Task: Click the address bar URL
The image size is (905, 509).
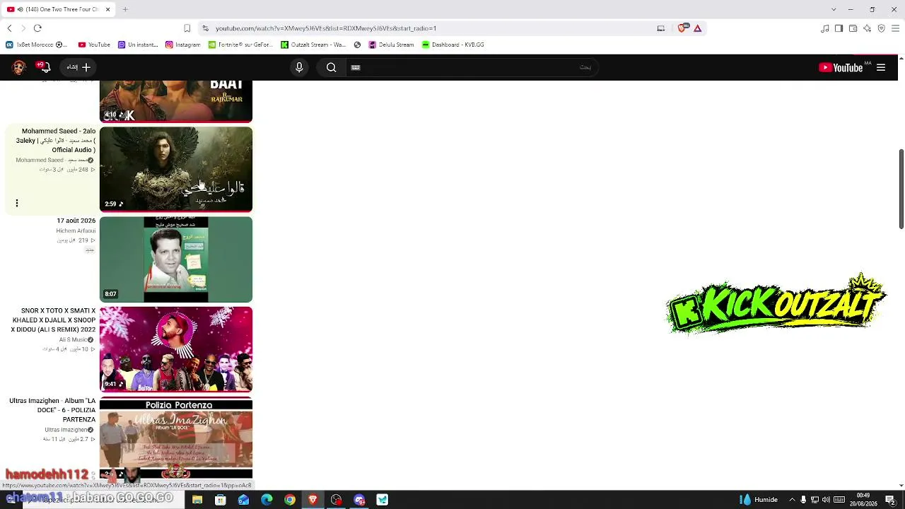Action: coord(326,28)
